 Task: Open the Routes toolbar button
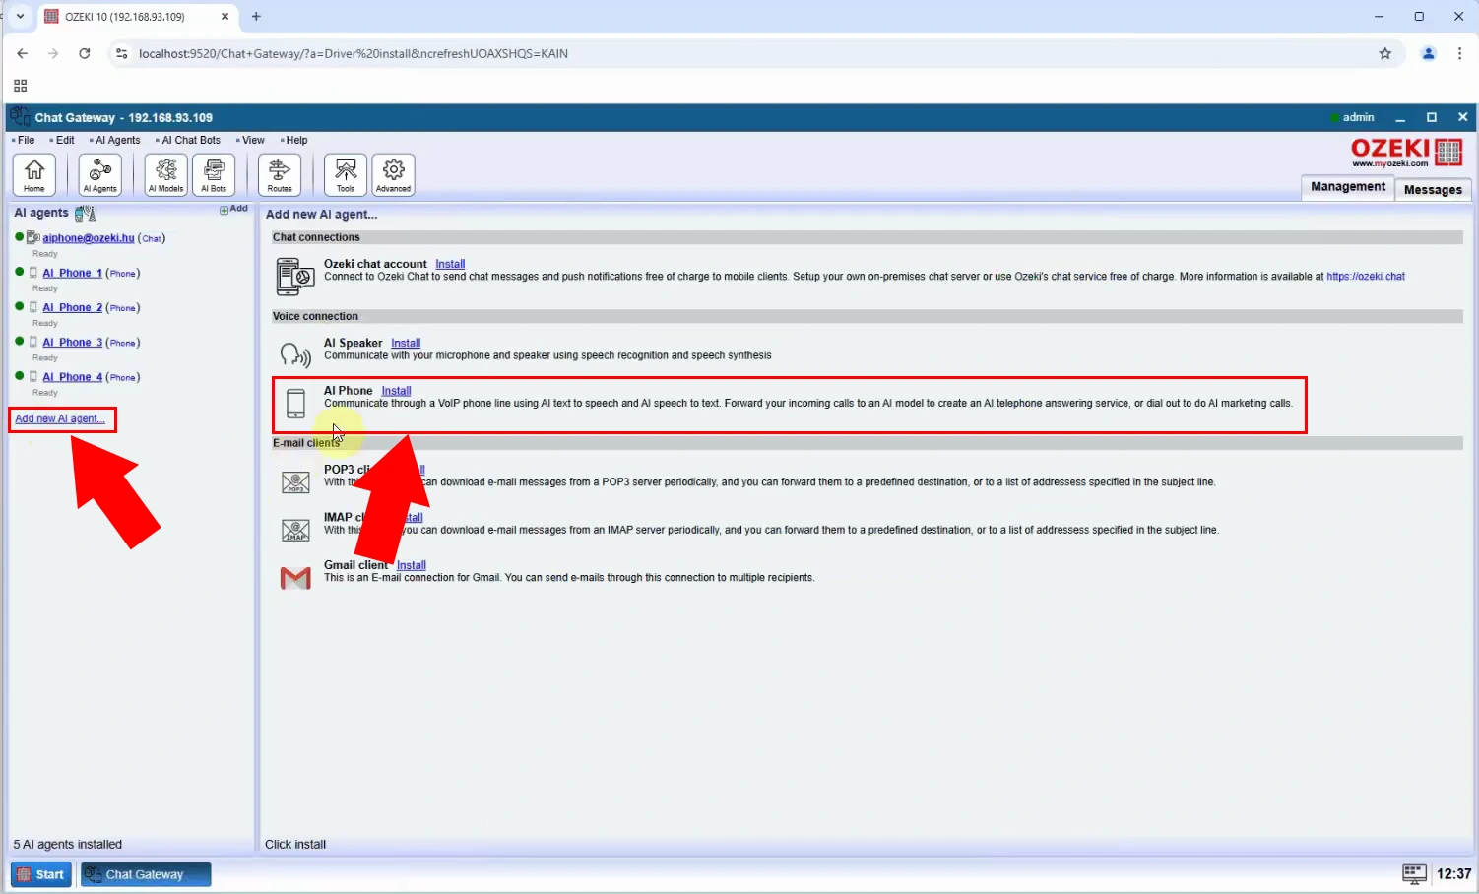click(x=280, y=174)
